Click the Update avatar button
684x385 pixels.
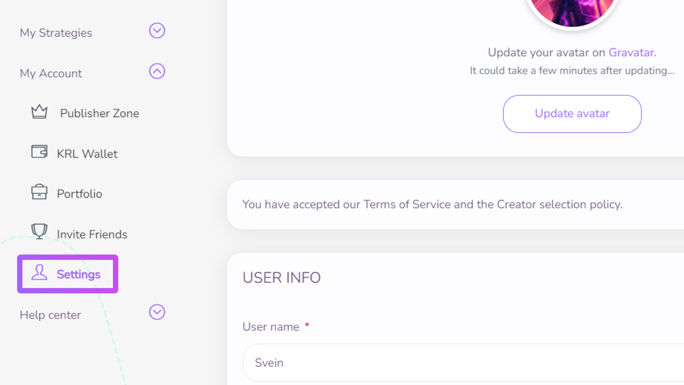pyautogui.click(x=572, y=114)
